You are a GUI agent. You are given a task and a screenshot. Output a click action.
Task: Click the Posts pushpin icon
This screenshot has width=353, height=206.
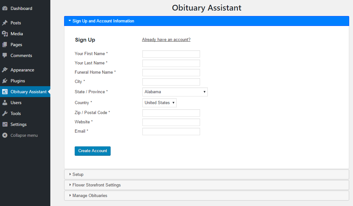coord(5,23)
